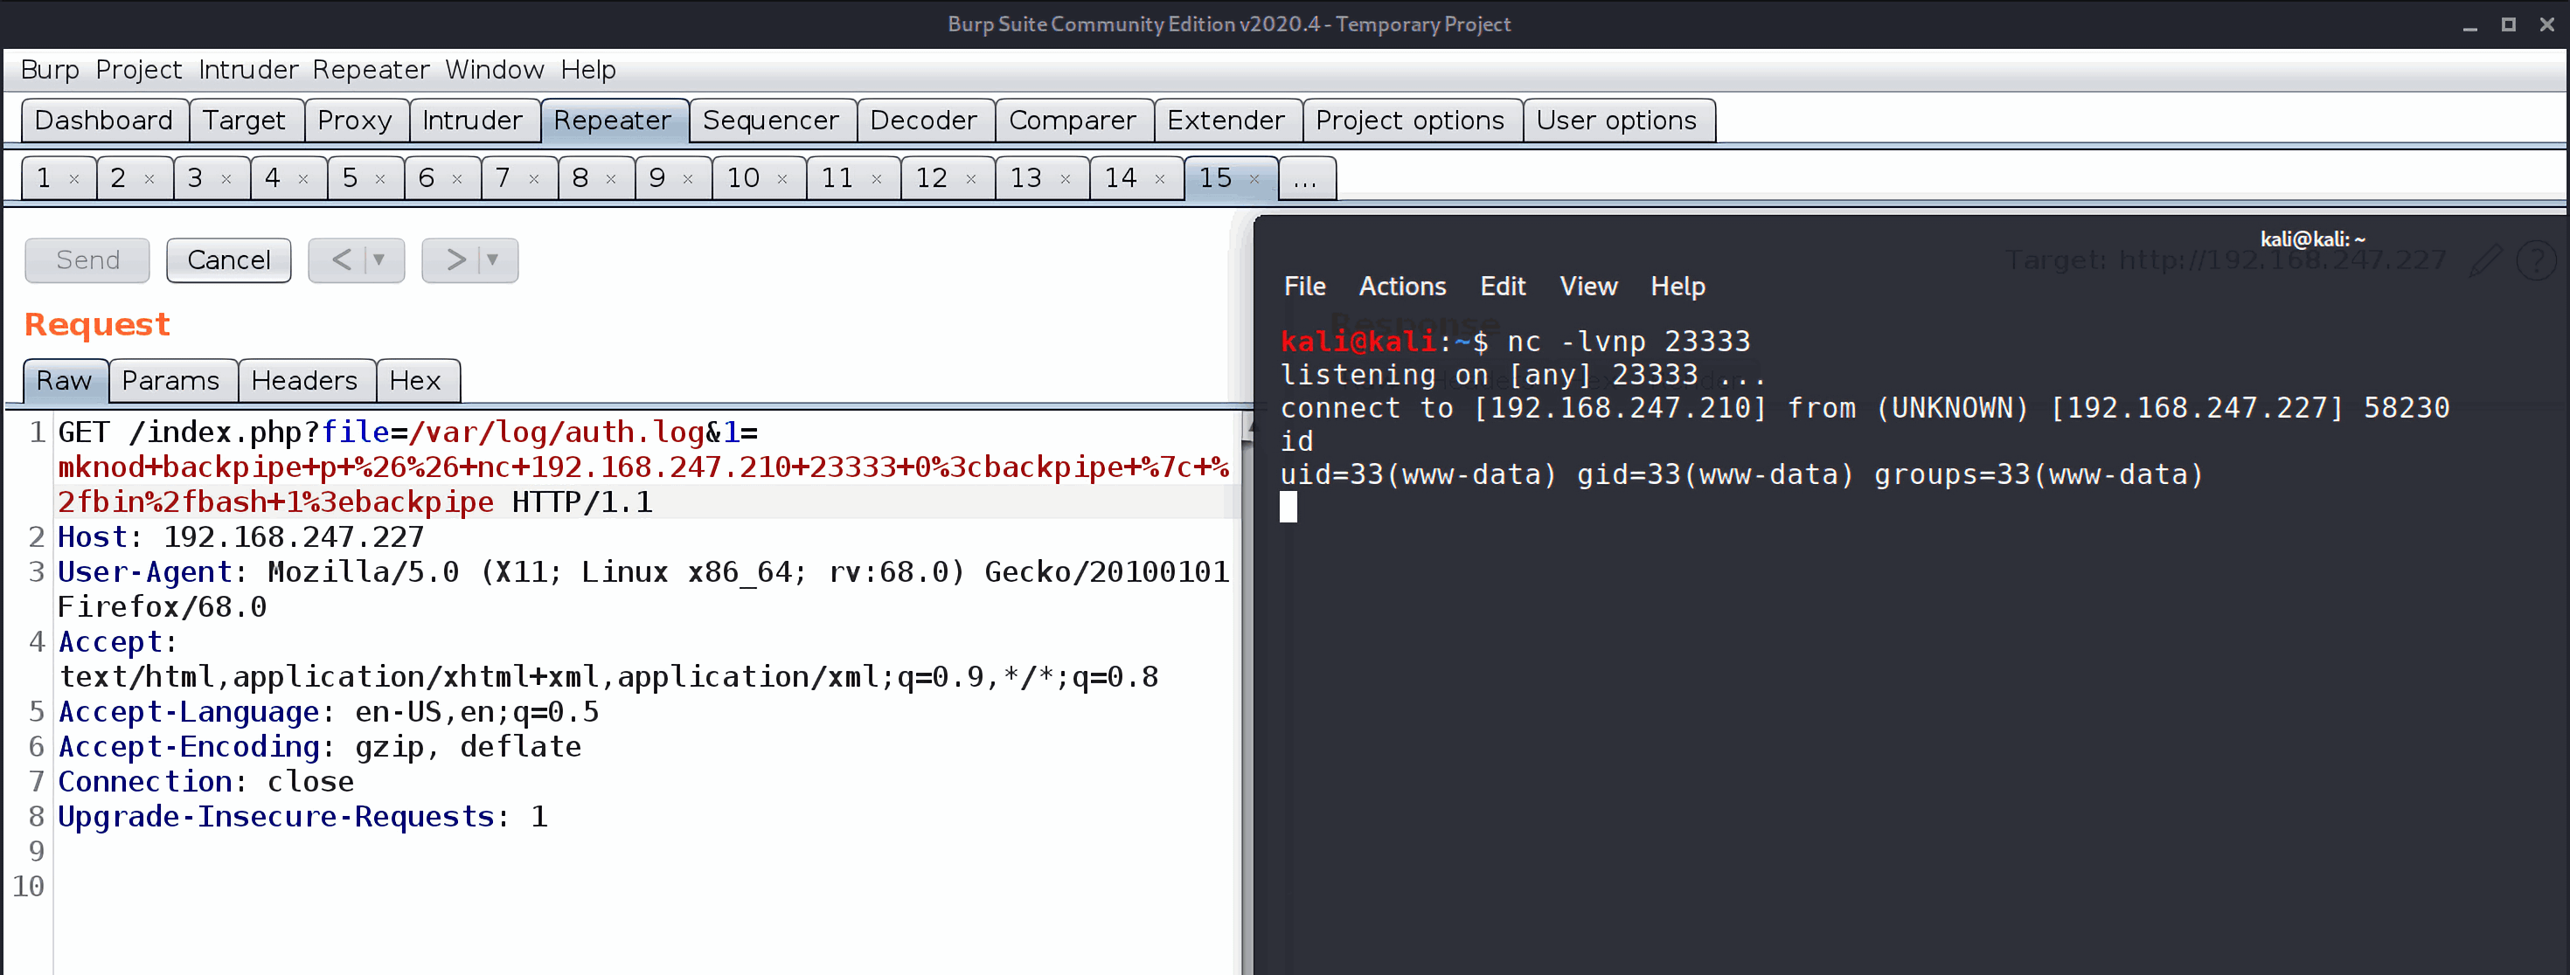Close Repeater tab 13

pos(1066,179)
